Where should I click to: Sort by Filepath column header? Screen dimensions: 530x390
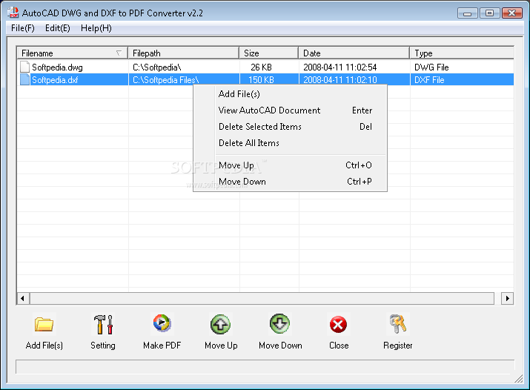184,53
